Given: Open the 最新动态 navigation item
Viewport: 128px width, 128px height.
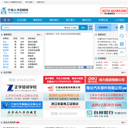Looking at the screenshot, I should click(87, 20).
